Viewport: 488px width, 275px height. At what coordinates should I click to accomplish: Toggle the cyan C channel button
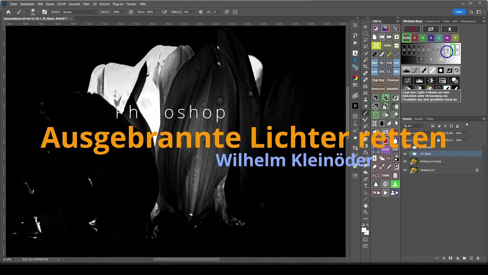(439, 38)
